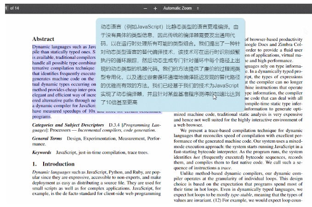
Task: Click the Chinese translation popup box
Action: click(x=170, y=65)
